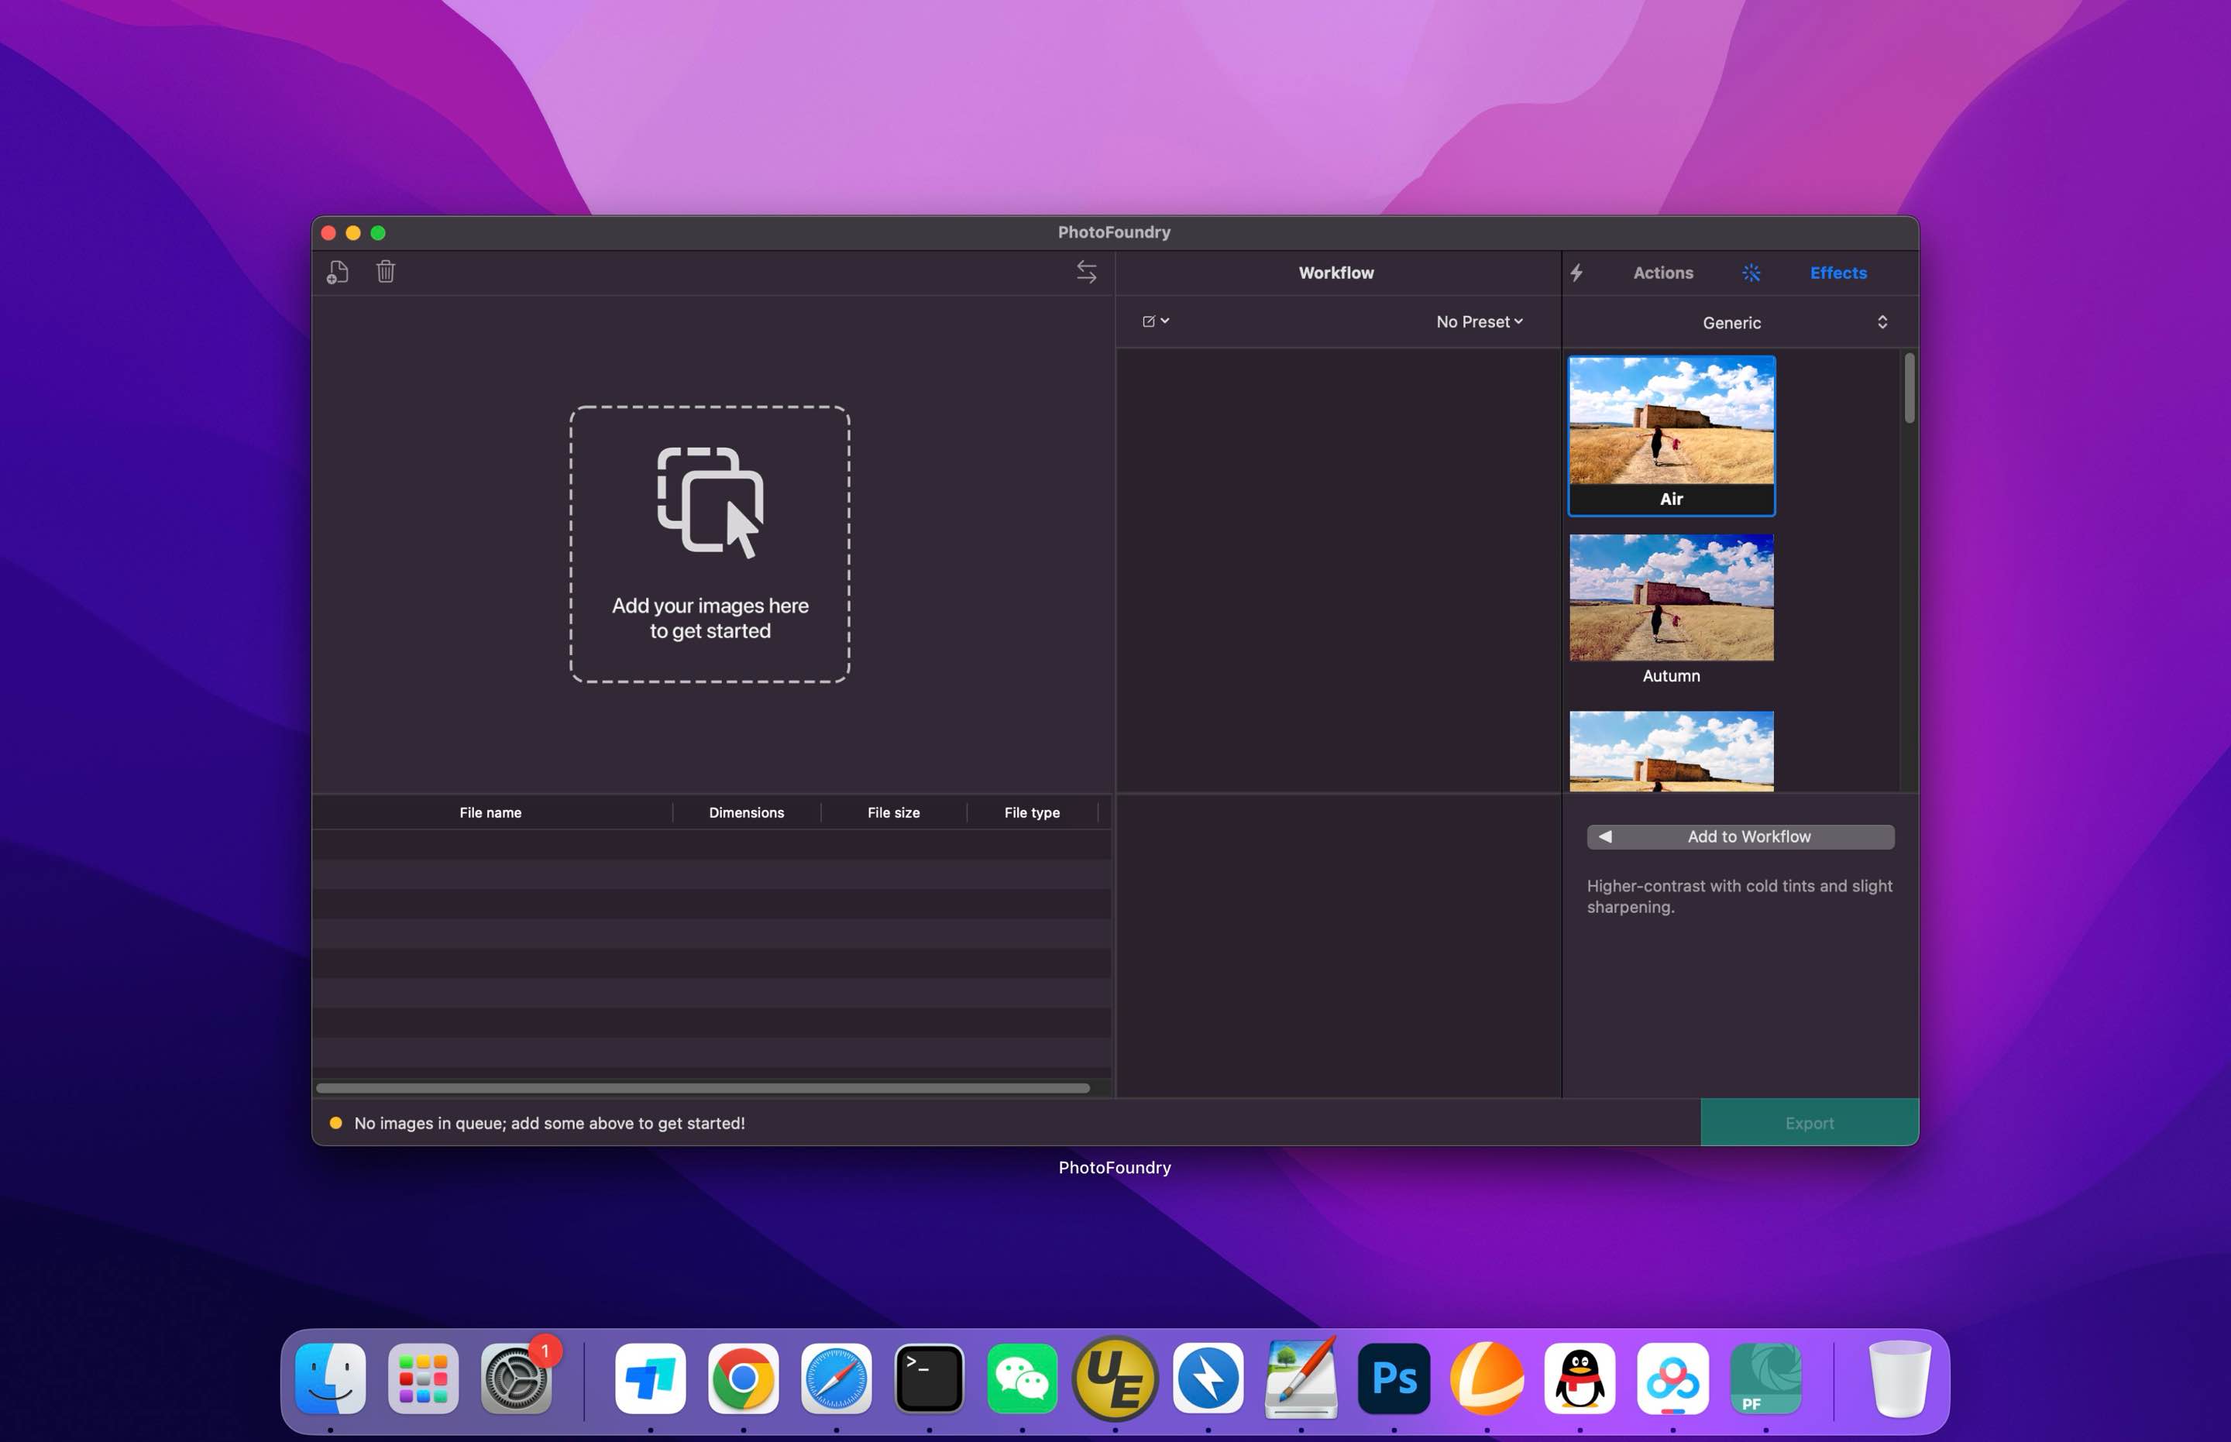Image resolution: width=2231 pixels, height=1442 pixels.
Task: Click the File name column header
Action: coord(490,812)
